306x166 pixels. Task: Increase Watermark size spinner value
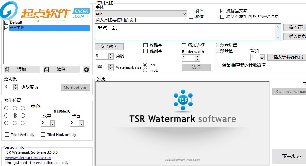click(x=111, y=66)
